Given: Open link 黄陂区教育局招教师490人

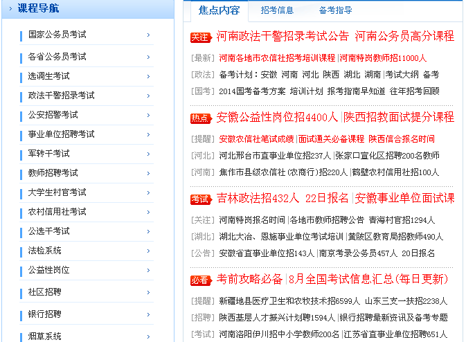Looking at the screenshot, I should [x=395, y=237].
